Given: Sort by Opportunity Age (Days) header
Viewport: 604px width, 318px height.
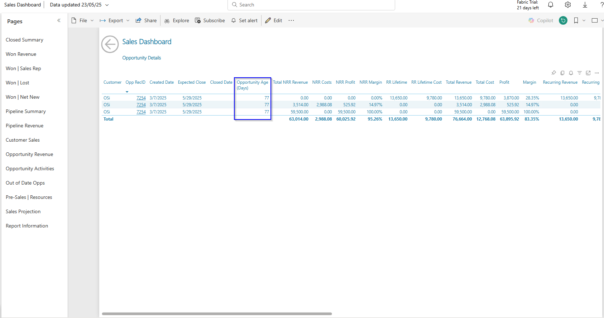Looking at the screenshot, I should pyautogui.click(x=253, y=85).
